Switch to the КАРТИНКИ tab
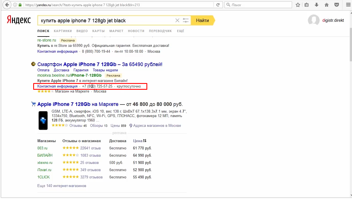This screenshot has width=352, height=199. [63, 31]
